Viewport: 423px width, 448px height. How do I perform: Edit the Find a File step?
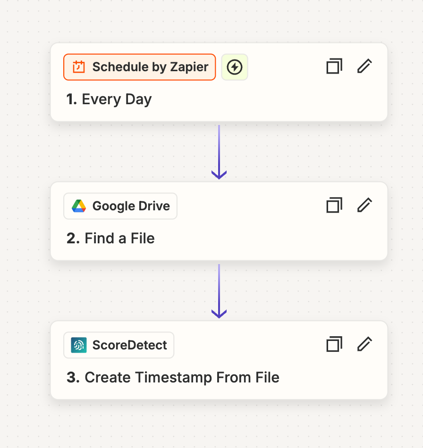pyautogui.click(x=364, y=205)
